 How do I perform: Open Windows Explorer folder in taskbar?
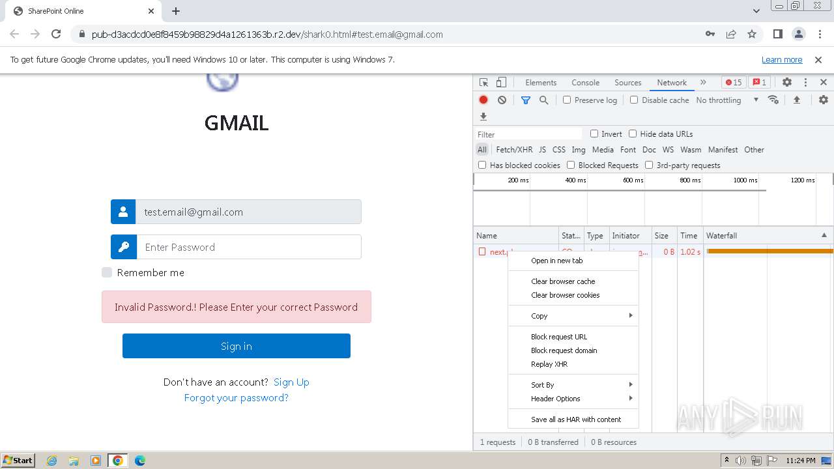74,461
